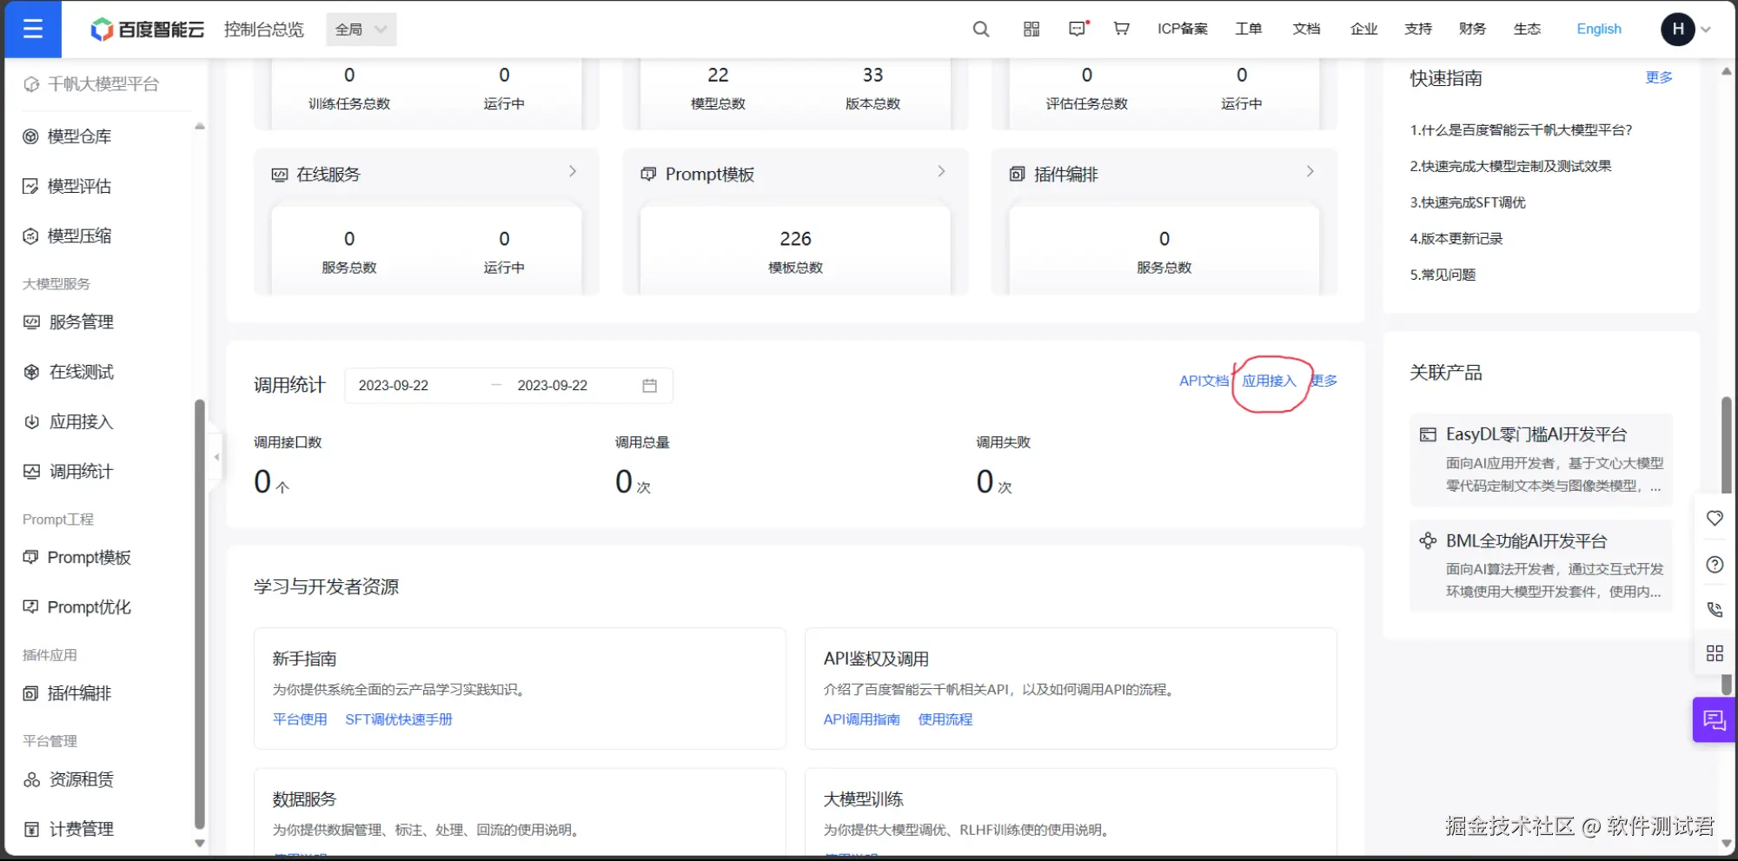Click the main page vertical scrollbar
The width and height of the screenshot is (1738, 861).
click(1727, 546)
